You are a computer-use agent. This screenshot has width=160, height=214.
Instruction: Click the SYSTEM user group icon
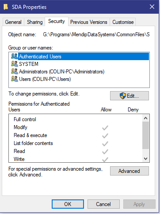coord(15,64)
